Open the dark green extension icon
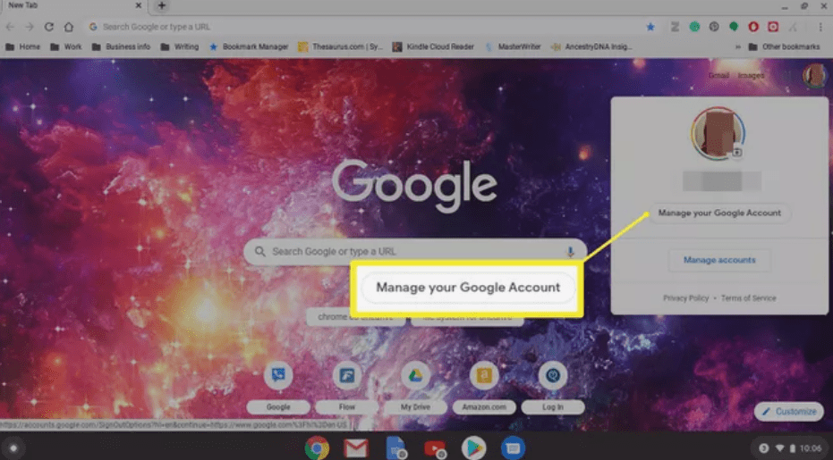The image size is (833, 460). pyautogui.click(x=734, y=27)
